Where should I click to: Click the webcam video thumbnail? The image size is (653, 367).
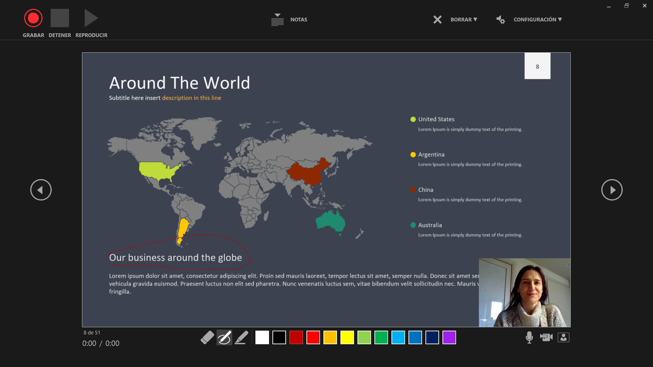[524, 293]
